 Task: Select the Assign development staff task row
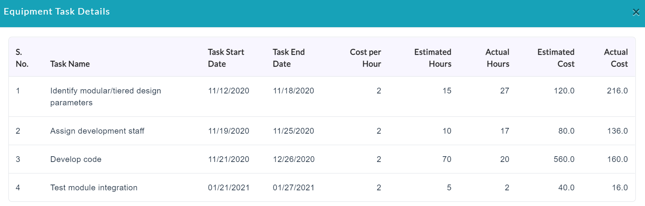(x=322, y=131)
